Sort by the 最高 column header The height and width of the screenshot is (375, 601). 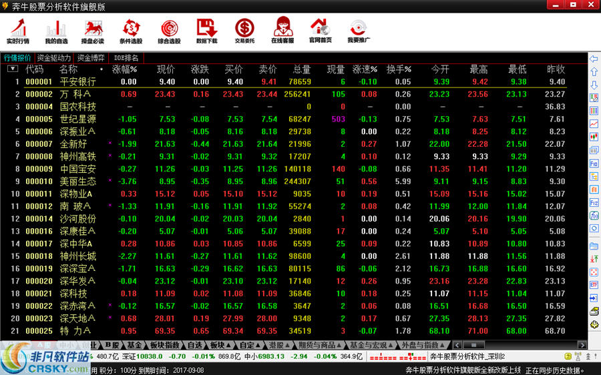[x=479, y=69]
